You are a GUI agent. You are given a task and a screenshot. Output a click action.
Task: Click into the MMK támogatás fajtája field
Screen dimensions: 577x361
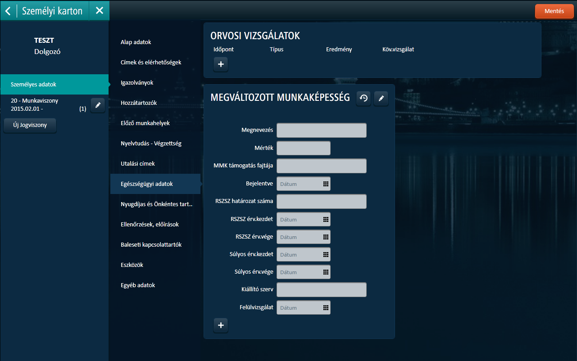(x=322, y=166)
